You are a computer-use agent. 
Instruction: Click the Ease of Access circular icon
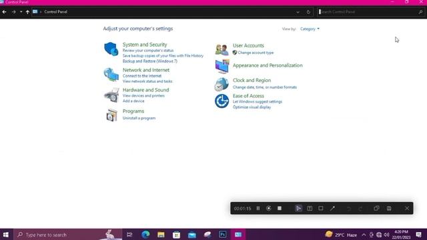tap(222, 101)
